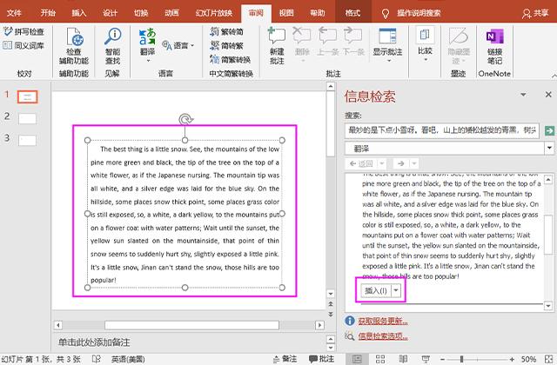Click inside the Research search text field
This screenshot has height=365, width=557.
(441, 130)
